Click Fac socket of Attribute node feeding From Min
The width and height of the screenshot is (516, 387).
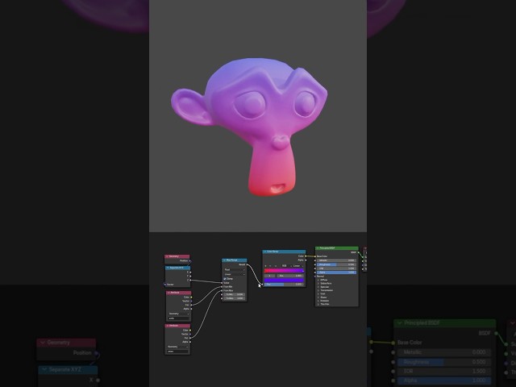point(191,305)
